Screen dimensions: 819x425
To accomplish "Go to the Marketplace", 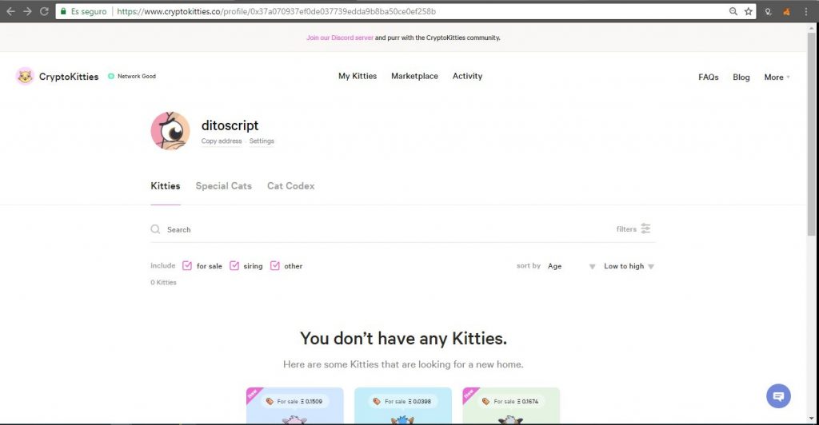I will point(415,76).
